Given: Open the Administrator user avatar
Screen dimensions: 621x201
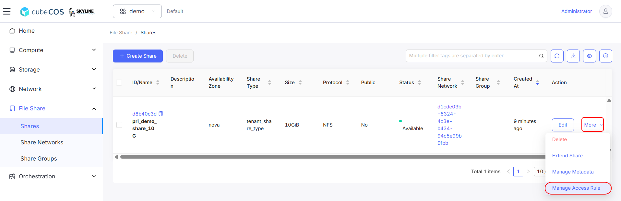Looking at the screenshot, I should 605,11.
